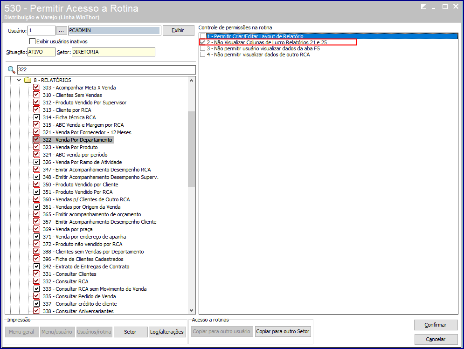
Task: Check permission 1 - Permitir Criar/Editar Layout
Action: (x=203, y=36)
